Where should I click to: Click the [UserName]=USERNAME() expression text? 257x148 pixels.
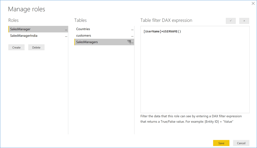[x=162, y=31]
